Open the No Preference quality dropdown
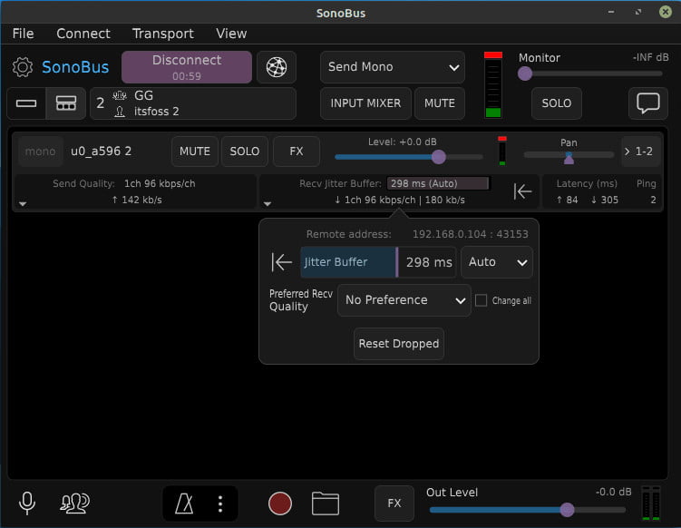Screen dimensions: 681x528 tap(404, 300)
